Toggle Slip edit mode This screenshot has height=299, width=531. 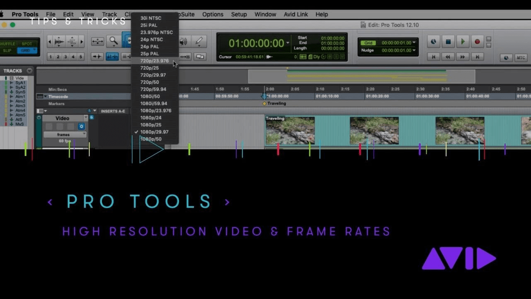point(7,50)
